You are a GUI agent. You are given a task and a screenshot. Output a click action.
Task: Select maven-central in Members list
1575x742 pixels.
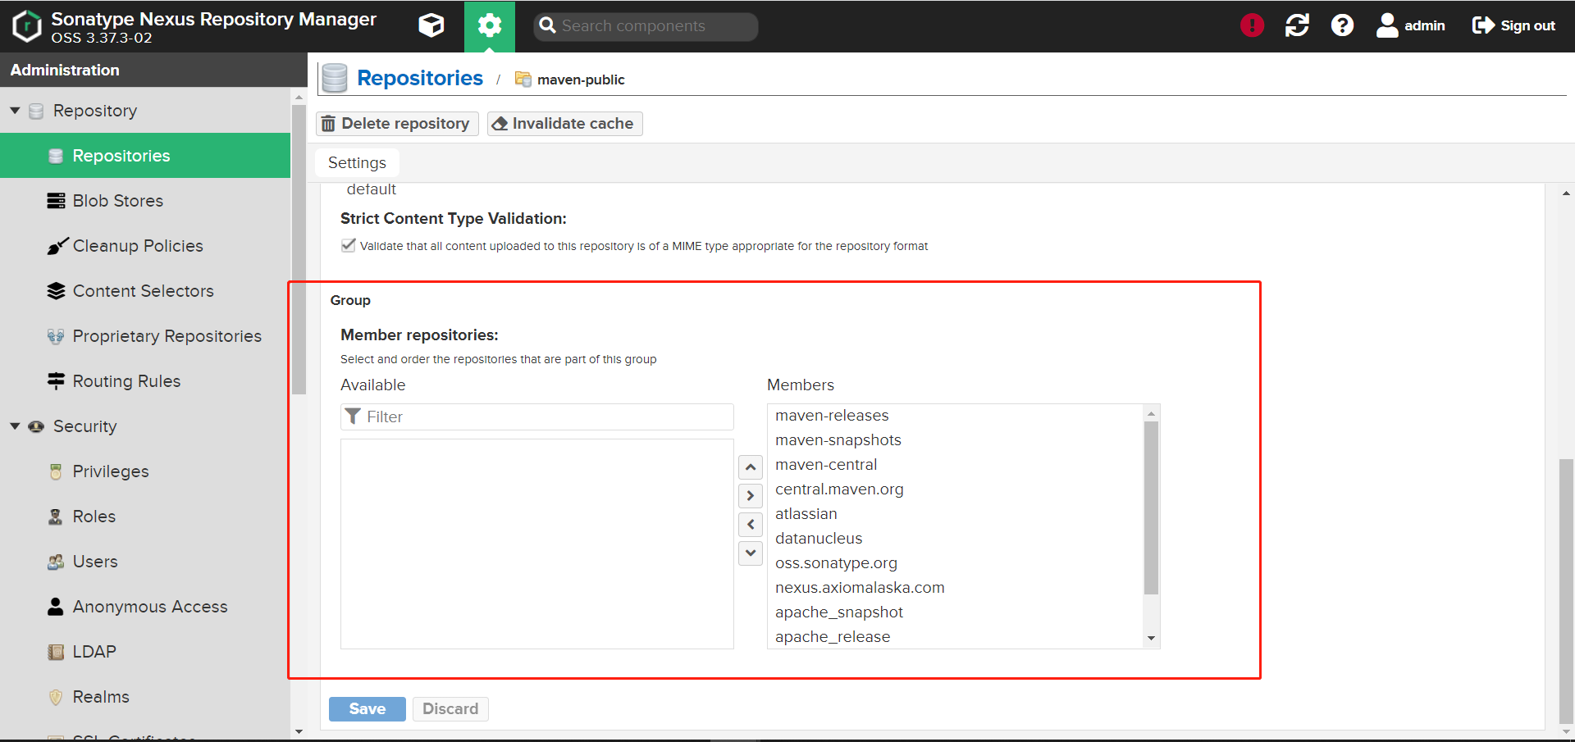pyautogui.click(x=956, y=465)
